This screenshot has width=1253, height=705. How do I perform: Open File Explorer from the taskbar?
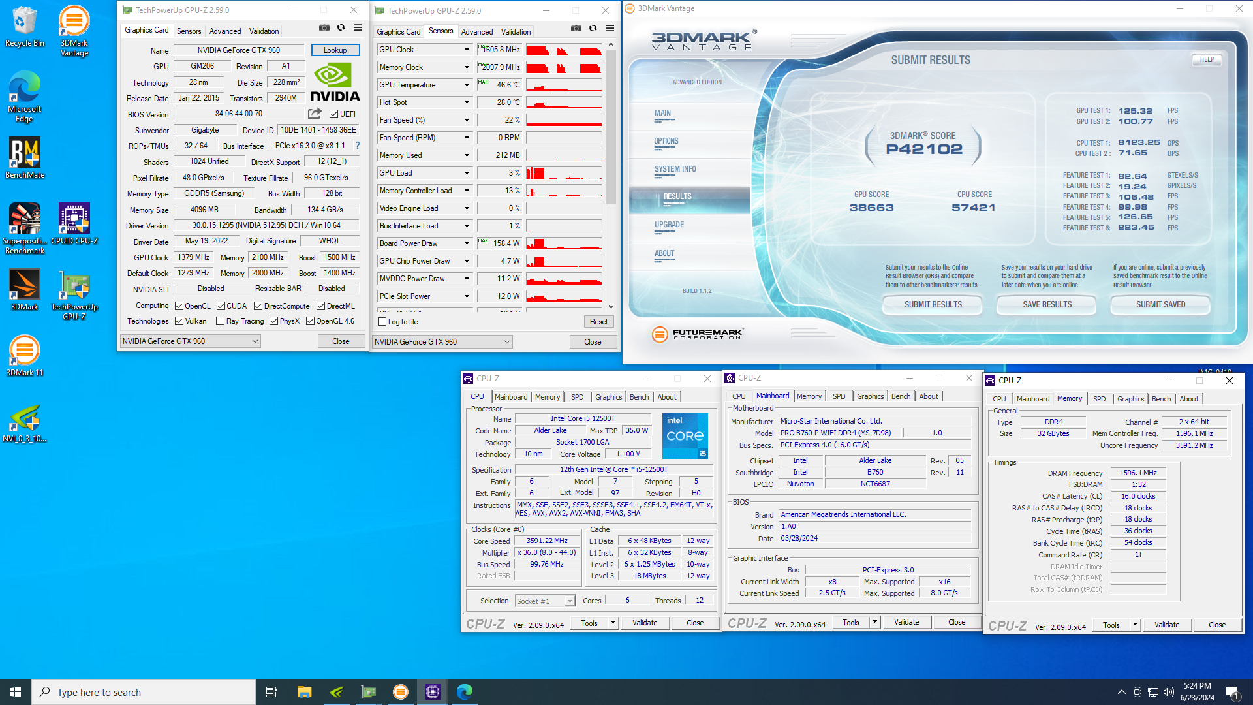[x=304, y=692]
